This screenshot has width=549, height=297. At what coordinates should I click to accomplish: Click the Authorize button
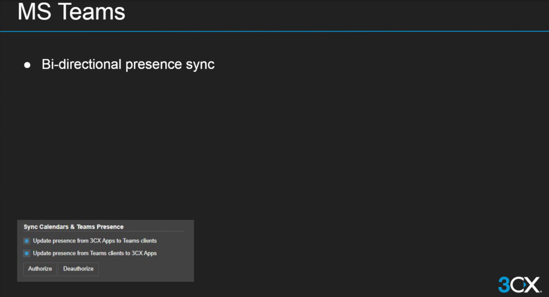pyautogui.click(x=40, y=269)
